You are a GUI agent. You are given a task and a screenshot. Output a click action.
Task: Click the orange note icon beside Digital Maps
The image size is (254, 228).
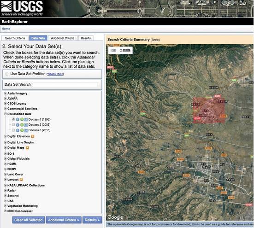pos(27,148)
